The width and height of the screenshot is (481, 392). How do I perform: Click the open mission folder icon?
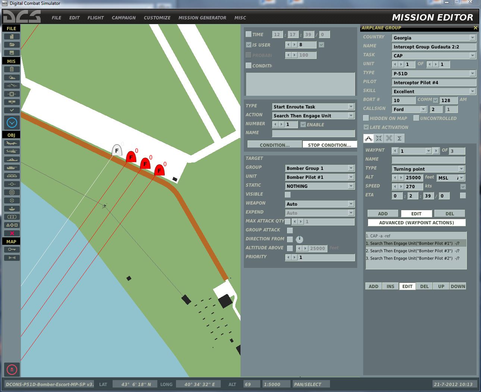click(x=12, y=45)
